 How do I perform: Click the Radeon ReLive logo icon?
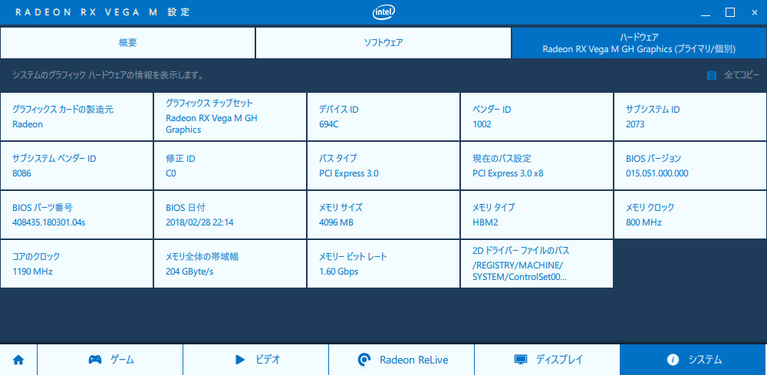pos(364,360)
